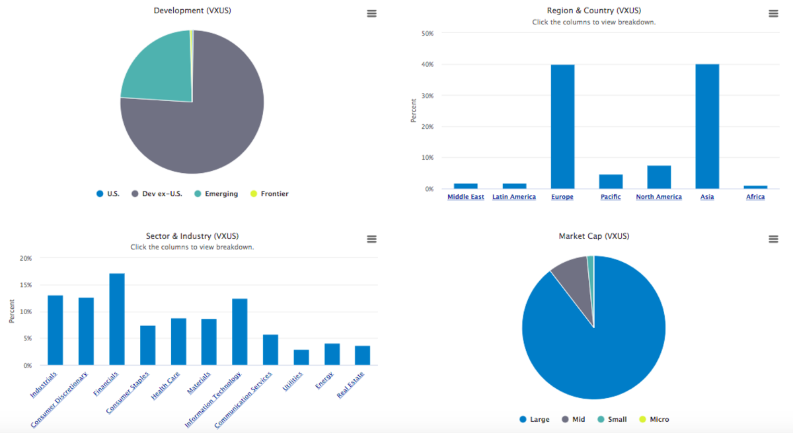Open the Energy sector link

(x=324, y=381)
